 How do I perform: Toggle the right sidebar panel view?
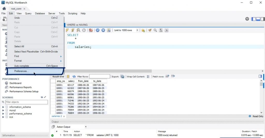tap(262, 19)
